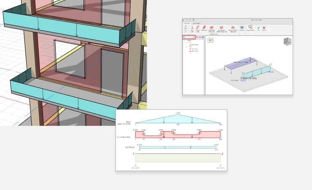Click the right green support symbol
This screenshot has height=190, width=312.
pyautogui.click(x=221, y=166)
